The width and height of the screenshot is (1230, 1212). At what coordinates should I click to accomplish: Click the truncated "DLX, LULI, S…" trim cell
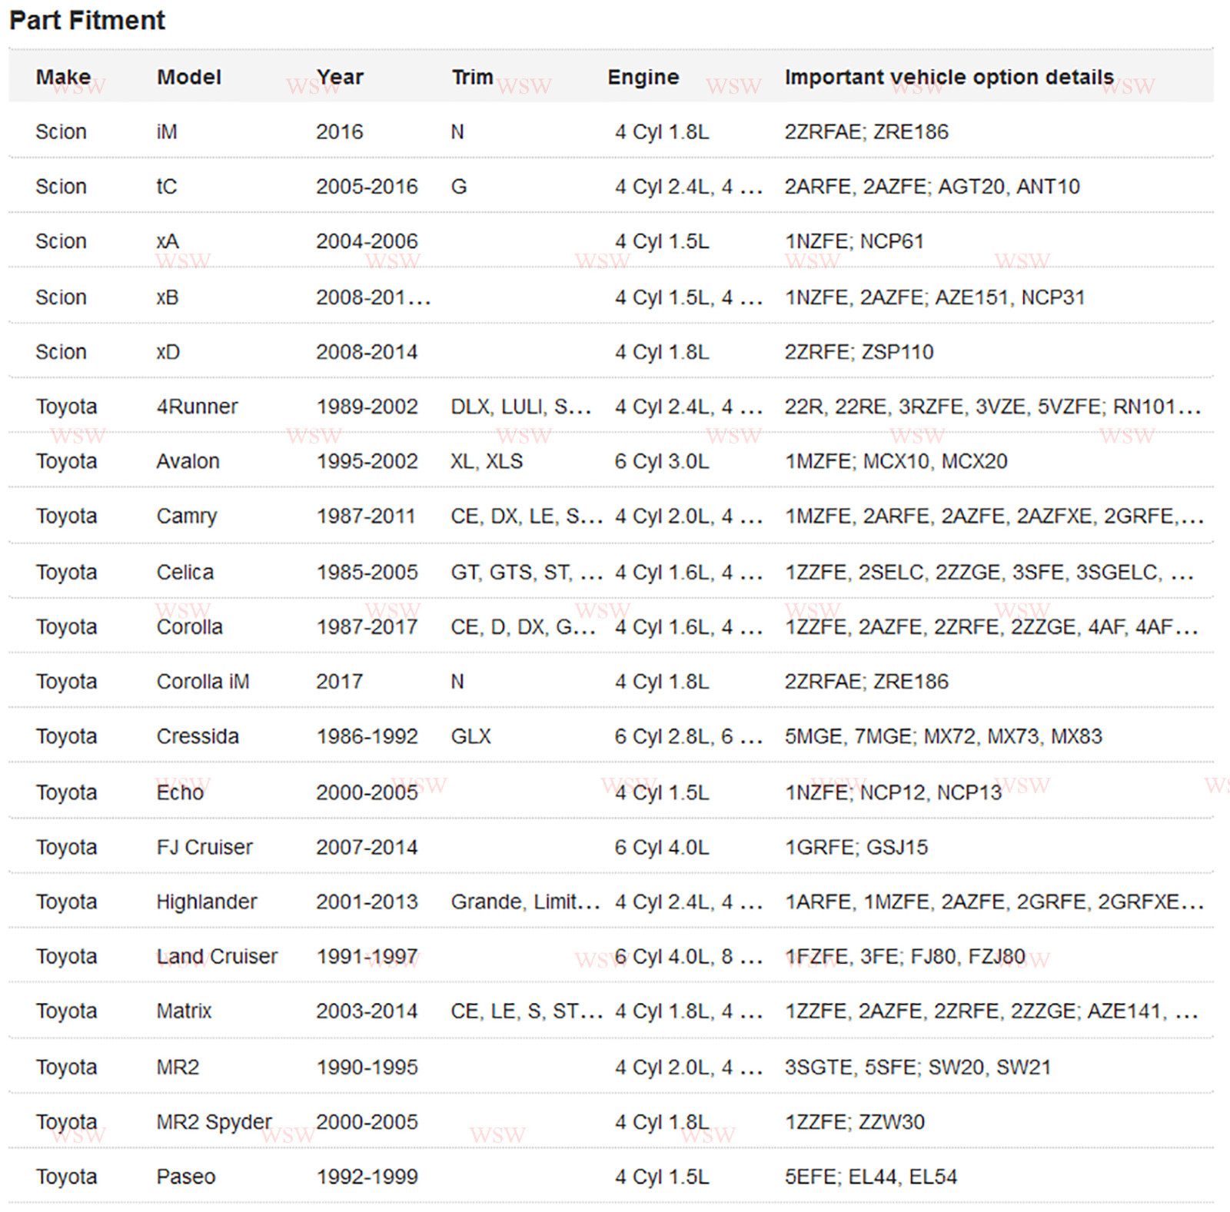click(521, 407)
